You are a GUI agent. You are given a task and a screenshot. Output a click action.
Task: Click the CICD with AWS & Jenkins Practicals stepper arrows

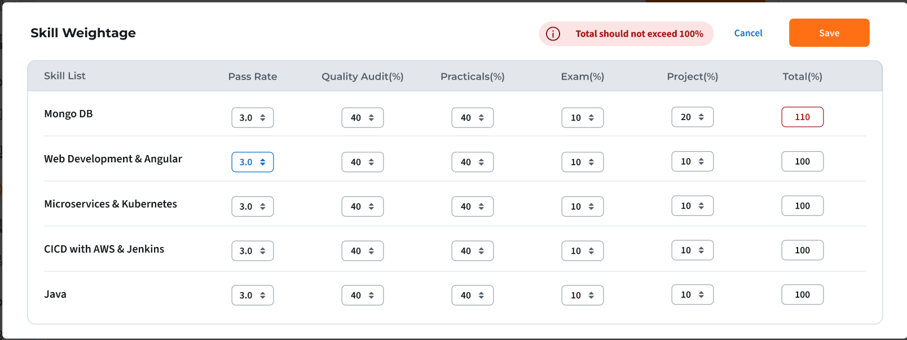481,251
